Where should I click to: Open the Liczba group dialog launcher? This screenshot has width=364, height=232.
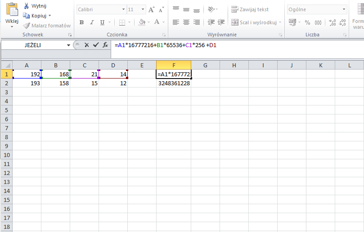(345, 35)
